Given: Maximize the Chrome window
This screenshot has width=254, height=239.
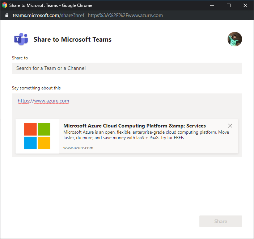Looking at the screenshot, I should click(x=229, y=5).
